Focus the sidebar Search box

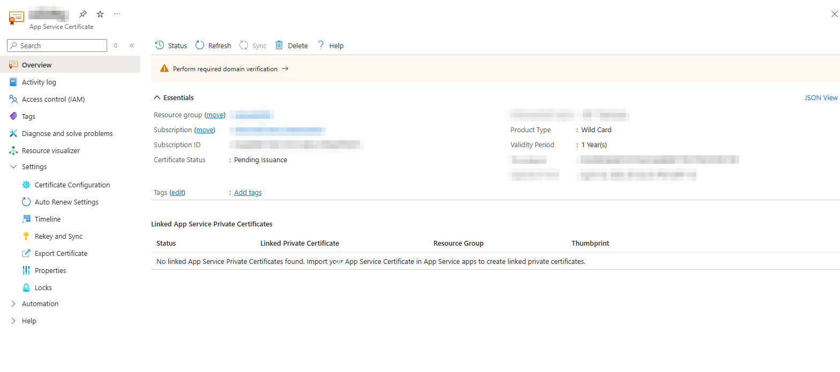57,45
